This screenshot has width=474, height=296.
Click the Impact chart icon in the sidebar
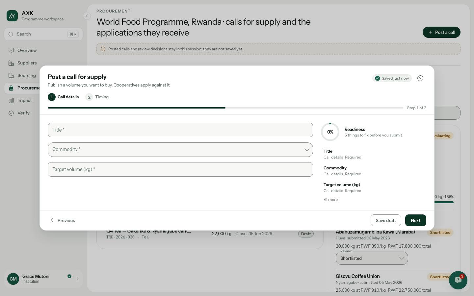coord(11,100)
